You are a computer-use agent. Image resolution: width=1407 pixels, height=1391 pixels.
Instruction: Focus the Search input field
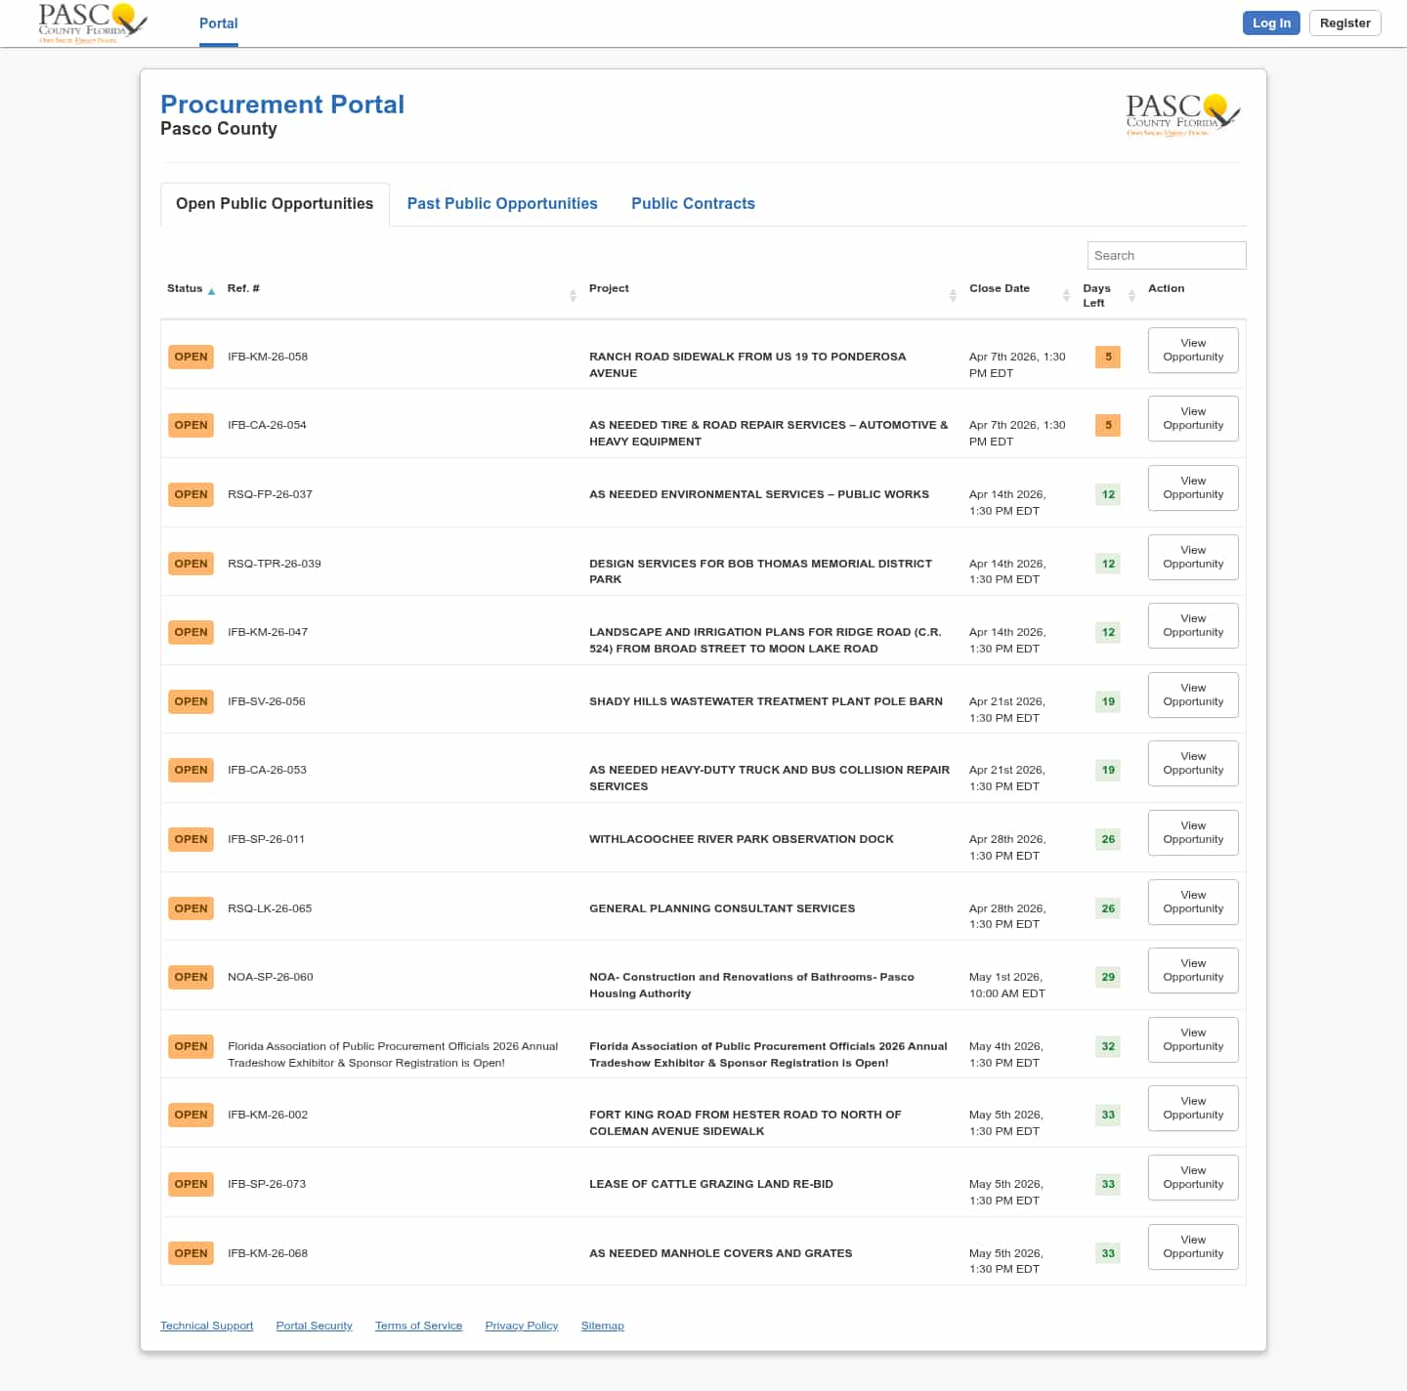tap(1166, 255)
